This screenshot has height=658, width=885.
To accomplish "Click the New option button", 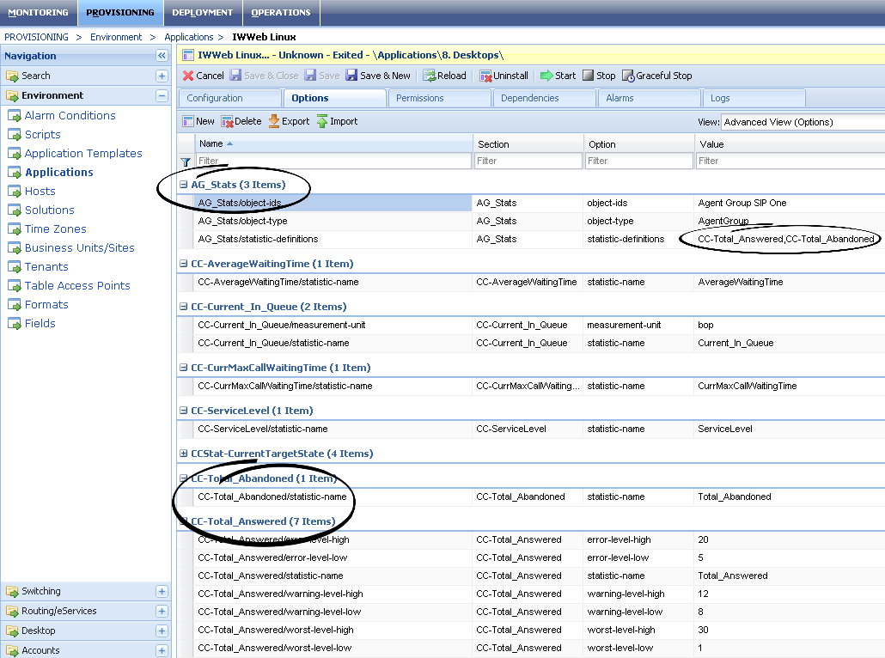I will [198, 121].
